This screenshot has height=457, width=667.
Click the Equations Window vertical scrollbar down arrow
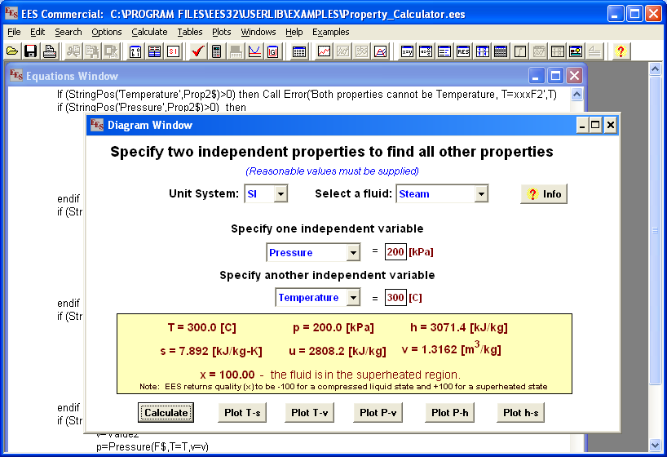tap(577, 444)
